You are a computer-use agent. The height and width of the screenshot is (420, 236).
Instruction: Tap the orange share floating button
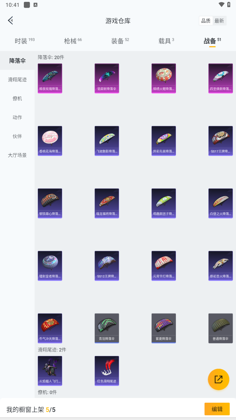pyautogui.click(x=218, y=379)
